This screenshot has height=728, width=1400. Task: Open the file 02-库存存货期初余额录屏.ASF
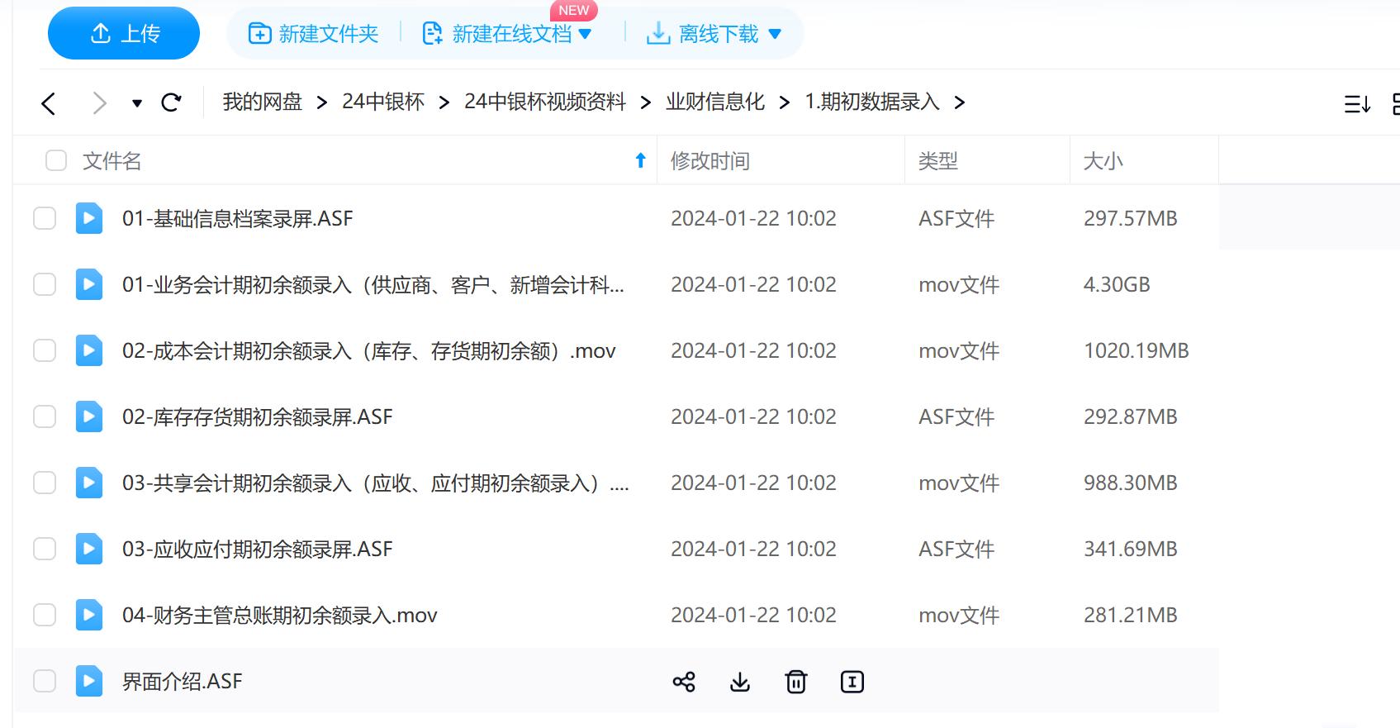[x=257, y=417]
